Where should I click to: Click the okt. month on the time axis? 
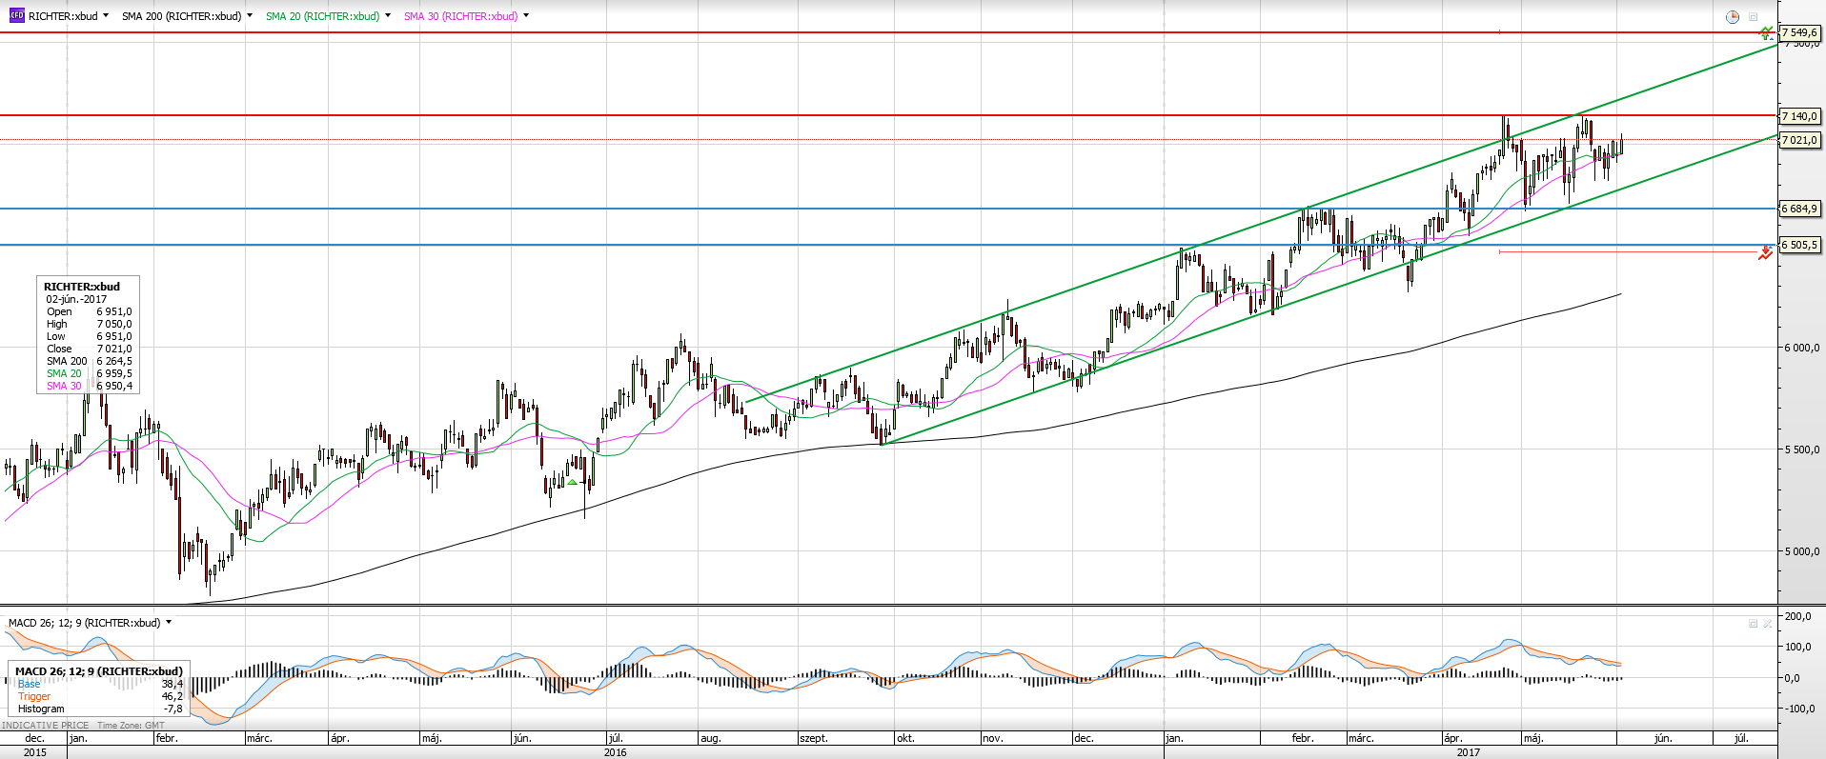905,738
